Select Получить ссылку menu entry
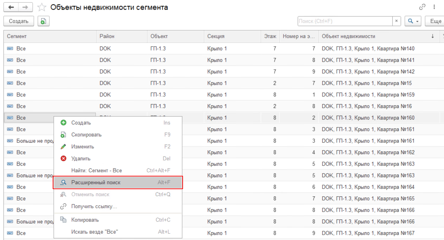The height and width of the screenshot is (240, 444). [x=94, y=206]
